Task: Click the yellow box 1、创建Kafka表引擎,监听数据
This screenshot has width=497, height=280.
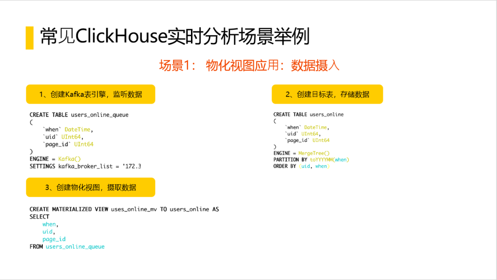Action: click(x=91, y=94)
